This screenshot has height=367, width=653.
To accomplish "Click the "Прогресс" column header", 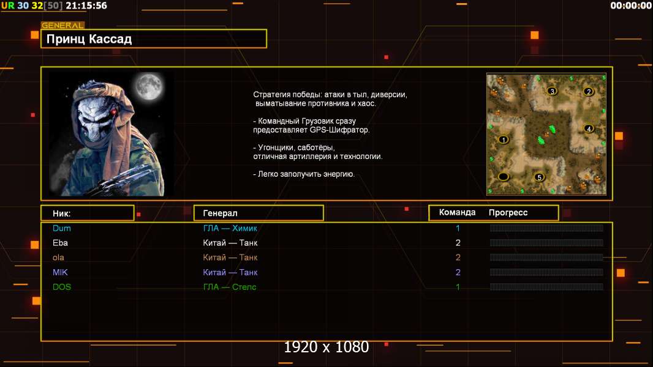I will pos(508,213).
